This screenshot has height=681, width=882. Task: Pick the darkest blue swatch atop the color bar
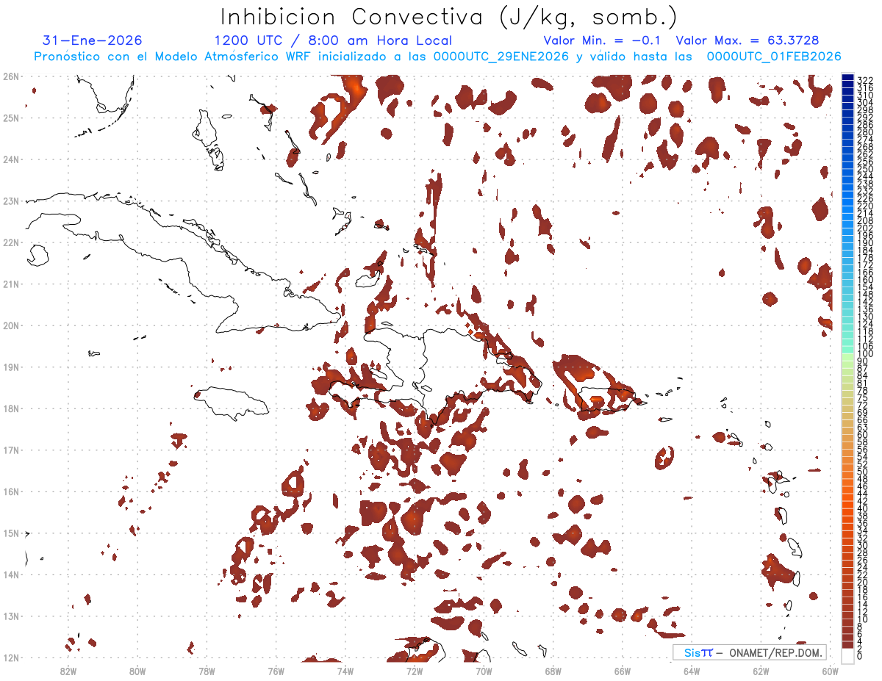(x=848, y=77)
